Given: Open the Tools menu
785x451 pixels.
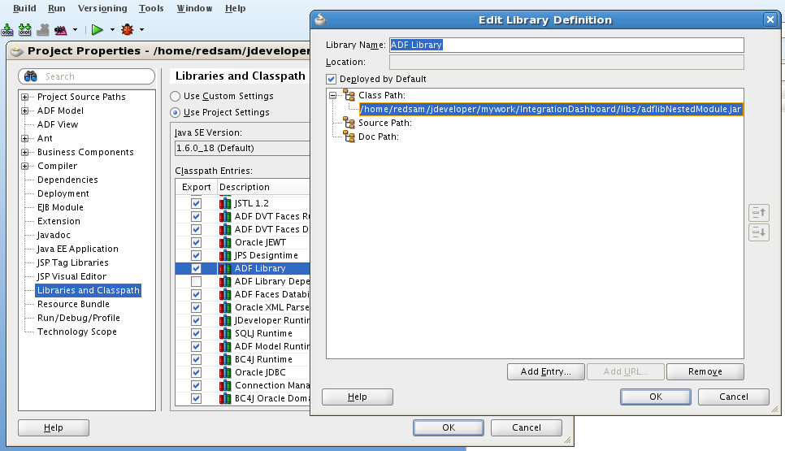Looking at the screenshot, I should (x=151, y=8).
